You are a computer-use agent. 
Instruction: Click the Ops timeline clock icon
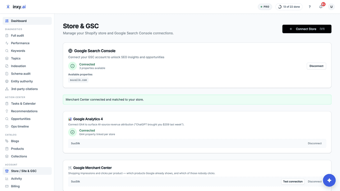pos(7,127)
